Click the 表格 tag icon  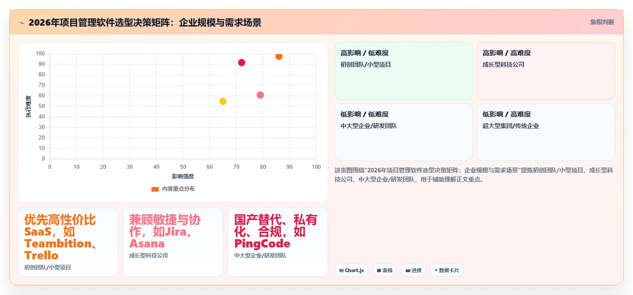[379, 270]
